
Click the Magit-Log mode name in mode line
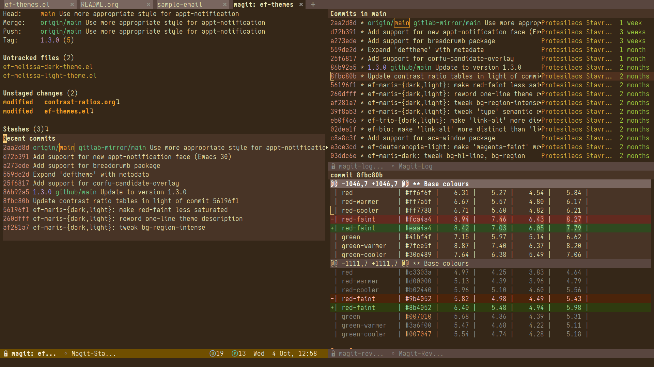point(416,166)
